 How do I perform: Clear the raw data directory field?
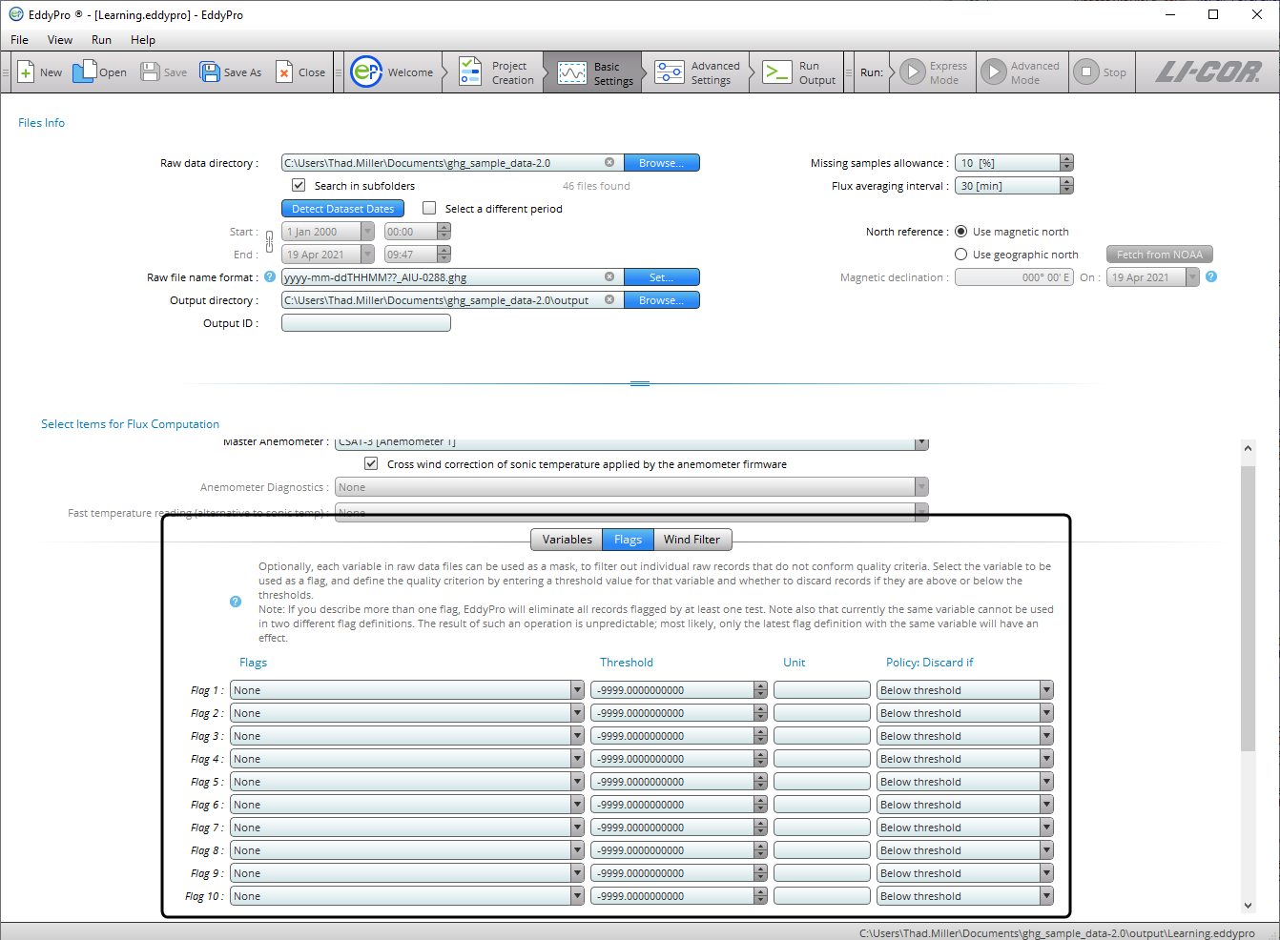pyautogui.click(x=609, y=163)
